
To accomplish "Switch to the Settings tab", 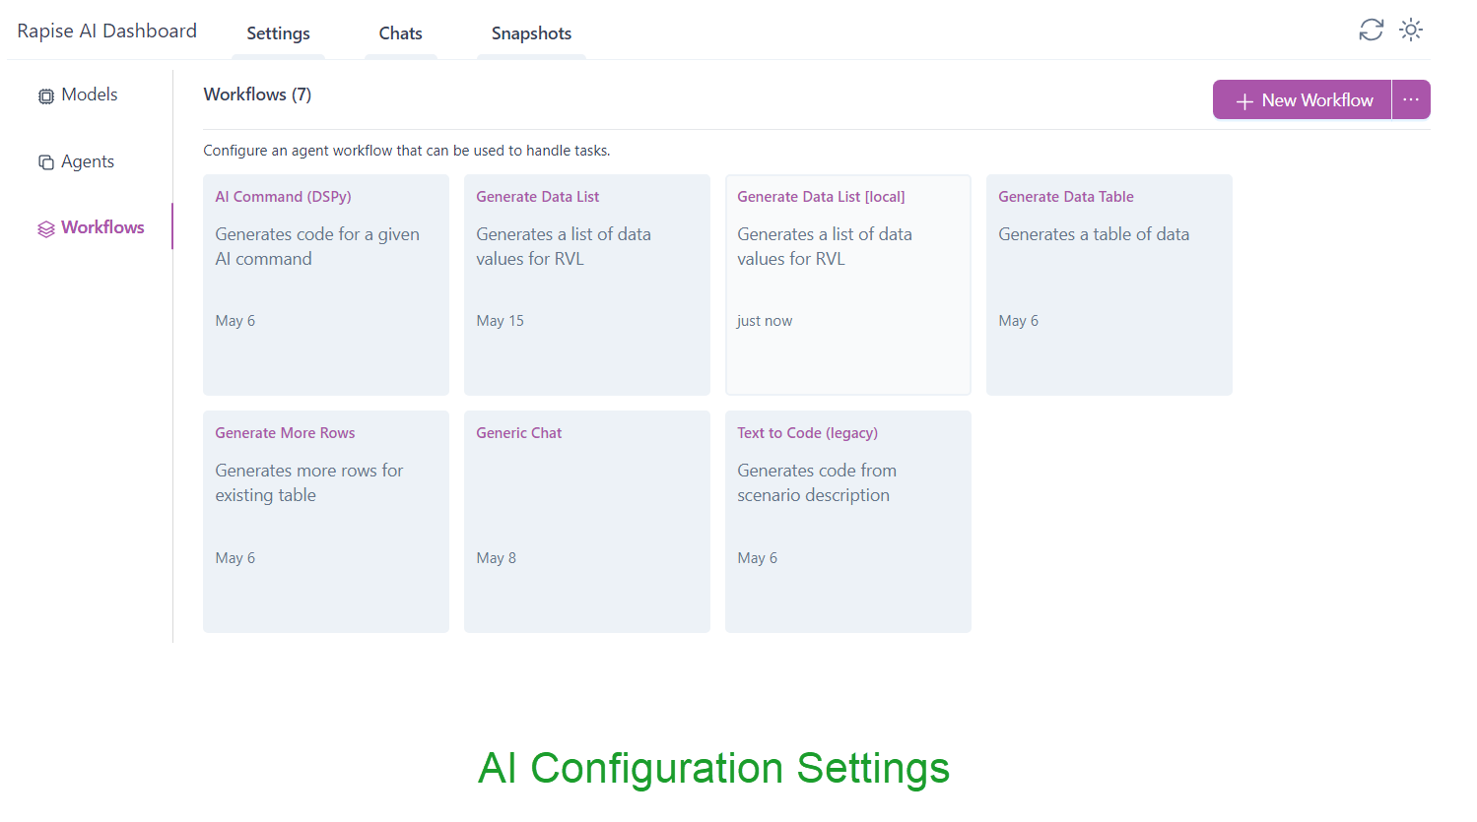I will point(278,33).
